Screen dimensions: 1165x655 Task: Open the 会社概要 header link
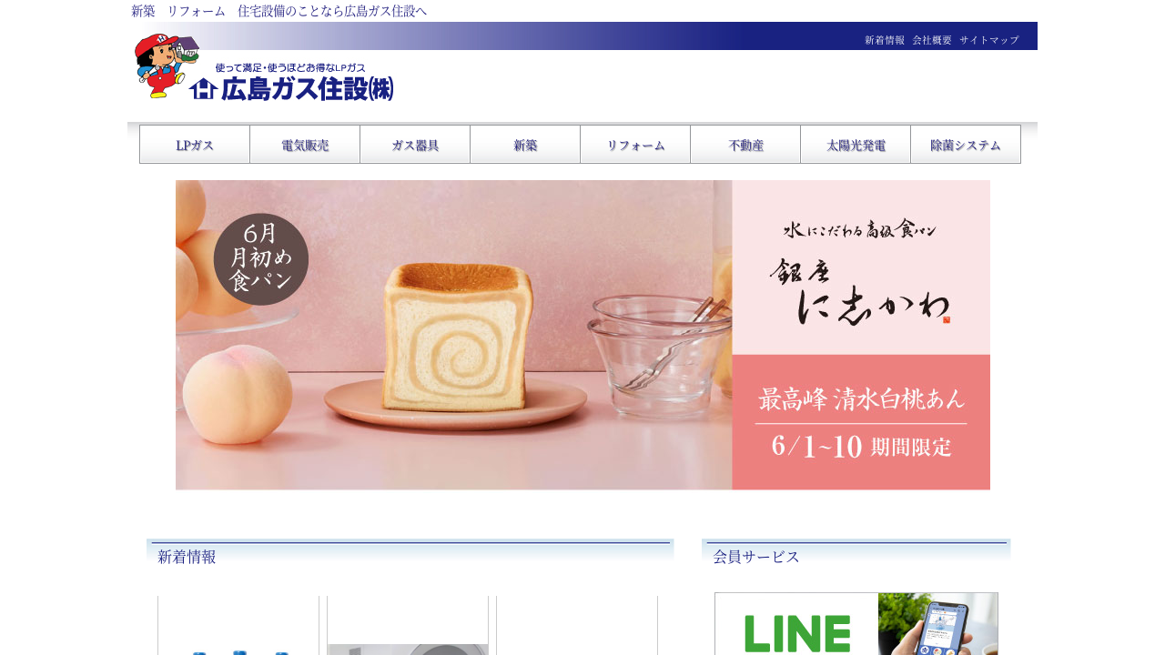(x=932, y=40)
